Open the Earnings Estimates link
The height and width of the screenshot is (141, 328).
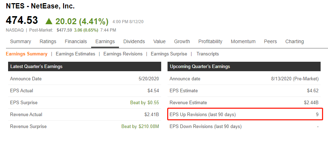[75, 54]
